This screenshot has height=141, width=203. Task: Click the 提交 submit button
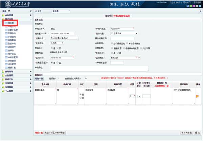196,133
